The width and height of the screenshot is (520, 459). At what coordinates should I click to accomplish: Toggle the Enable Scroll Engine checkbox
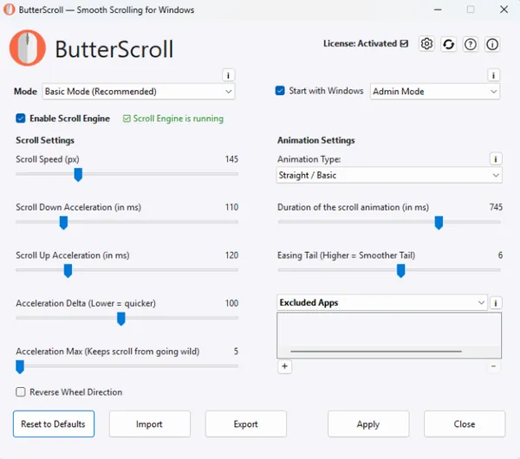tap(21, 119)
